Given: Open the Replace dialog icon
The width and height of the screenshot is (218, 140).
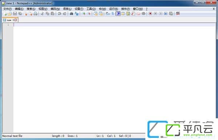Looking at the screenshot, I should [x=77, y=13].
